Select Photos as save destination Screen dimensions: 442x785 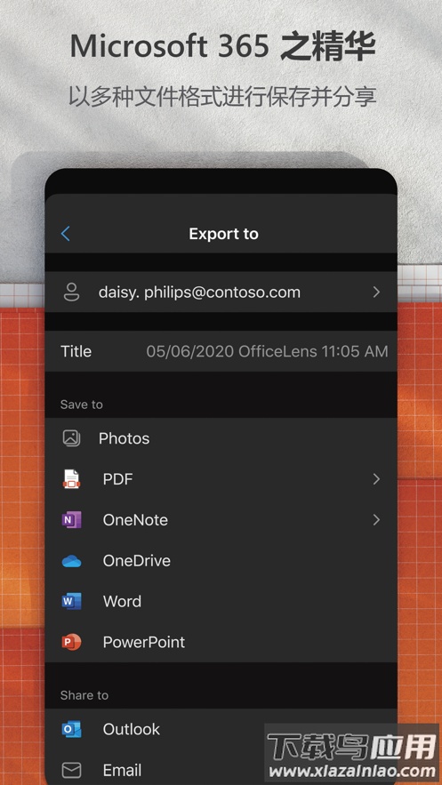pos(221,438)
